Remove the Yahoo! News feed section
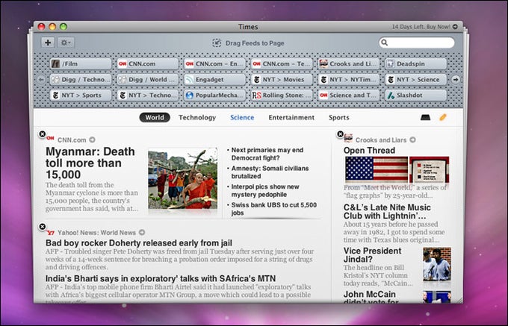This screenshot has width=508, height=326. 42,227
